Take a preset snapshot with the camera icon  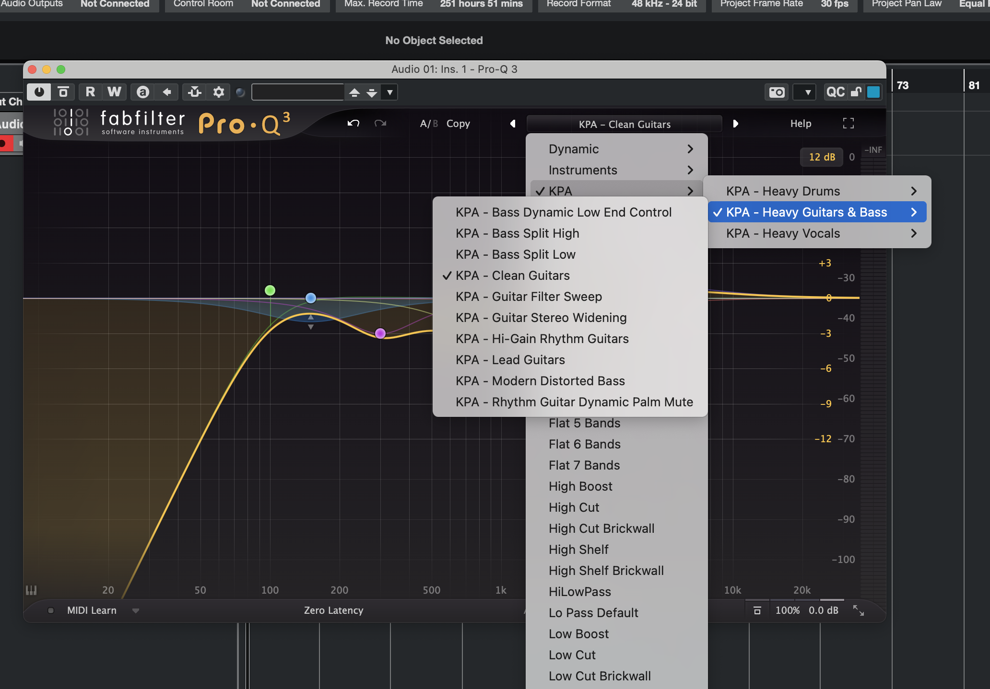tap(776, 92)
